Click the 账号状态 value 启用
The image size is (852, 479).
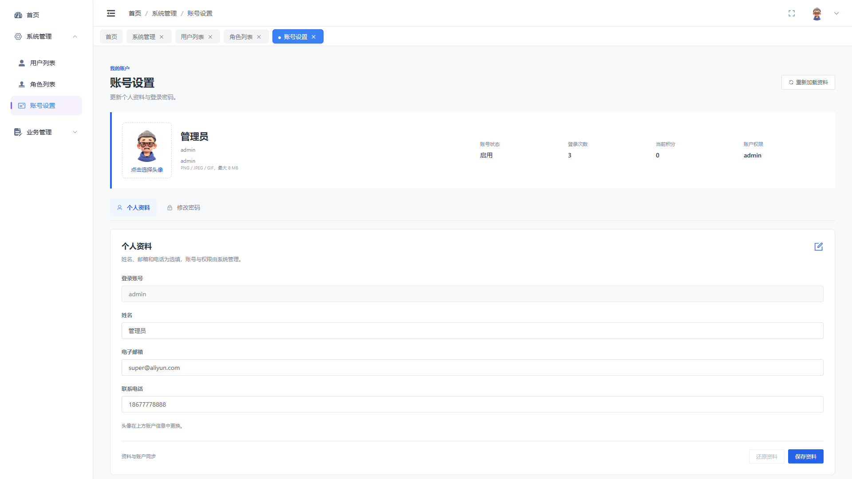[486, 155]
